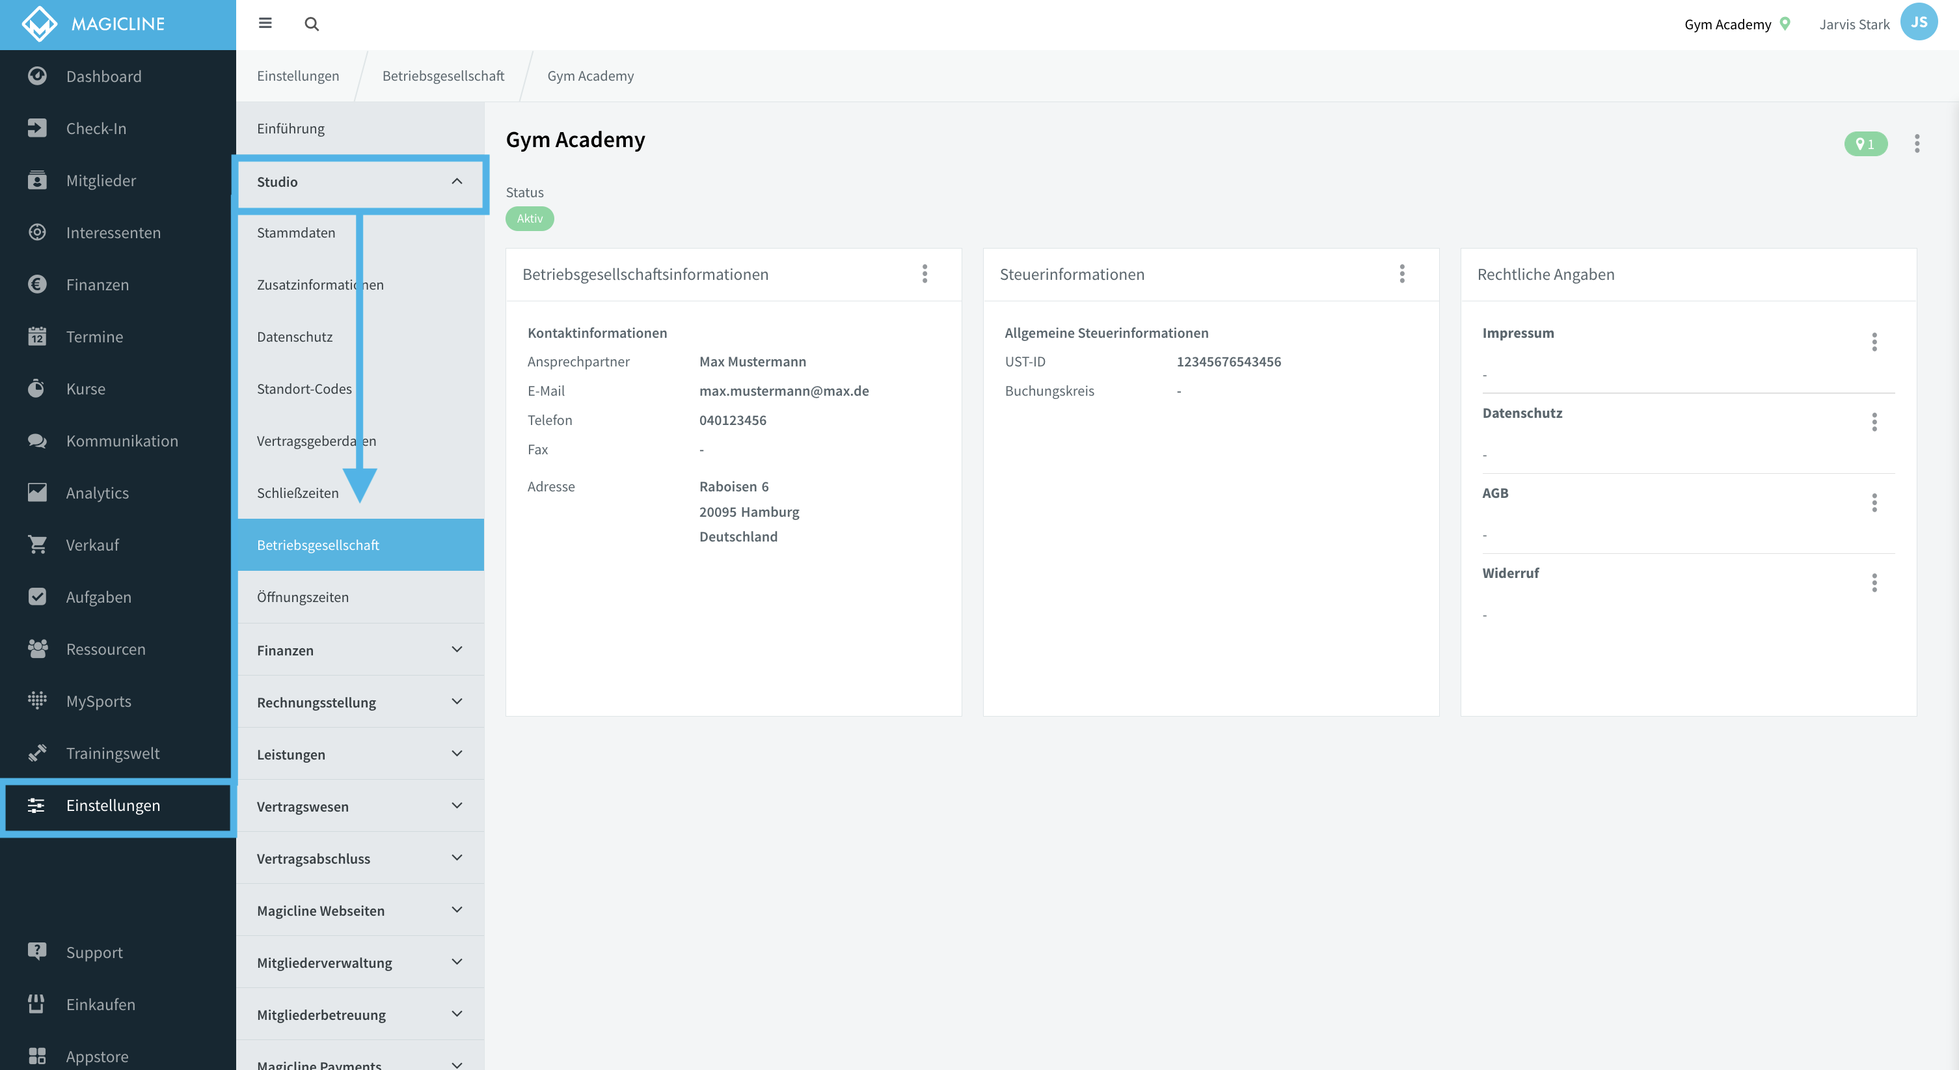The height and width of the screenshot is (1070, 1959).
Task: Open Steuerinformationen three-dot menu
Action: [1401, 274]
